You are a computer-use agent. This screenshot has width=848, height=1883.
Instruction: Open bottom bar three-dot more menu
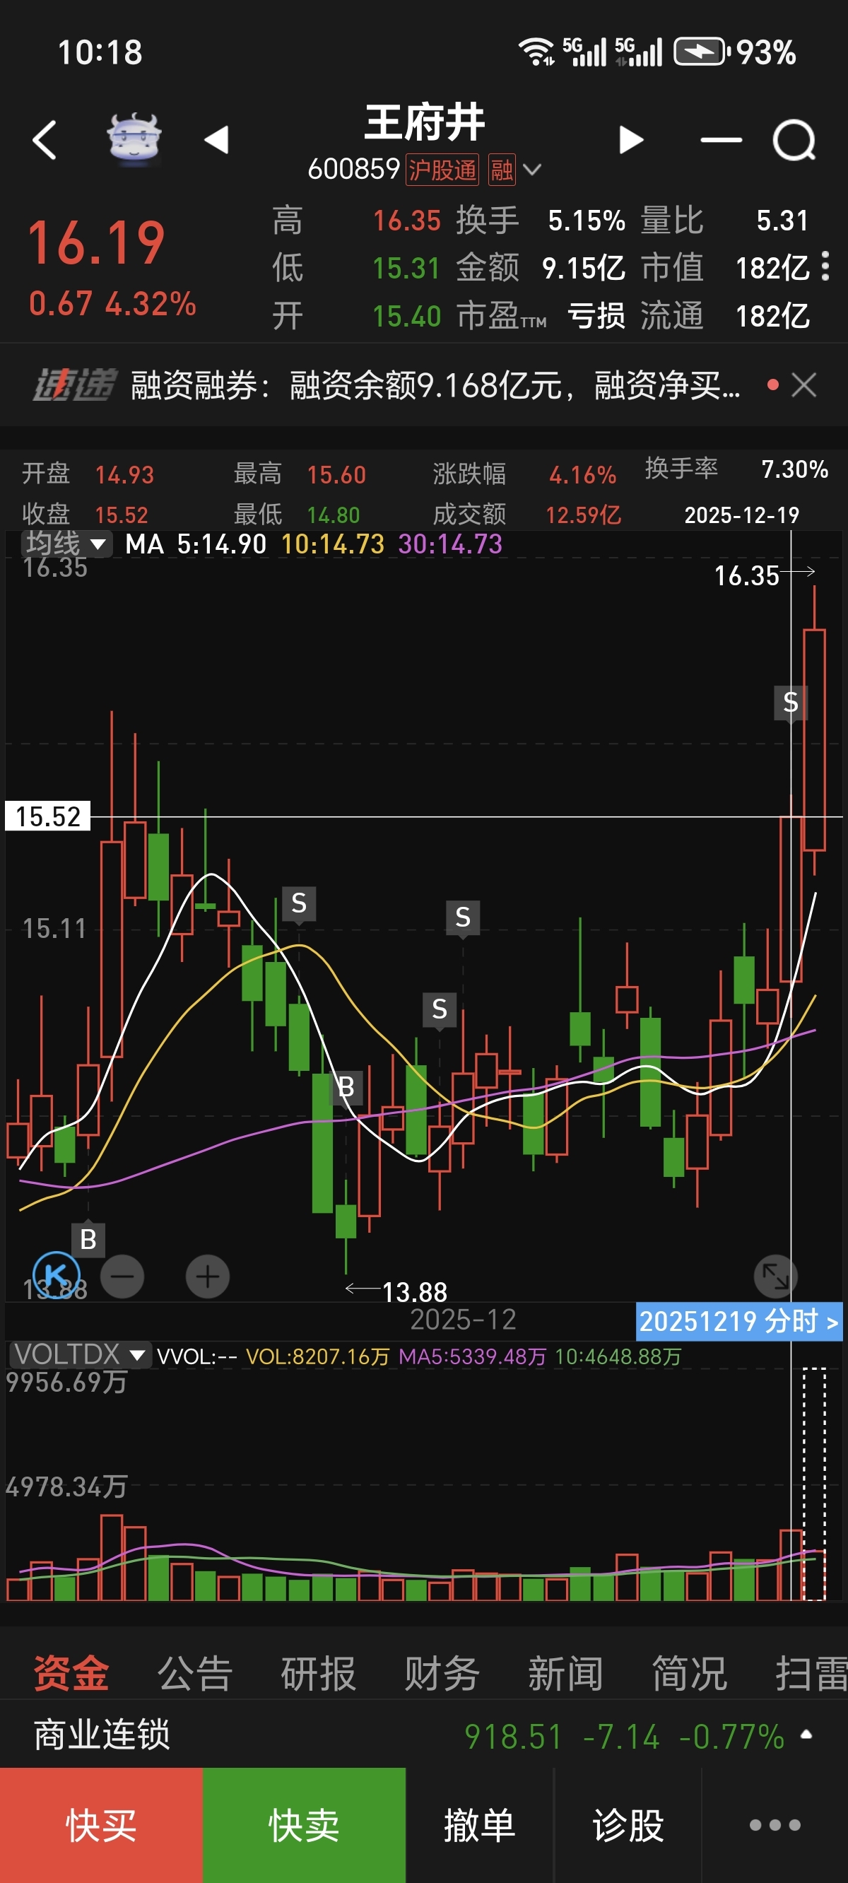point(775,1825)
